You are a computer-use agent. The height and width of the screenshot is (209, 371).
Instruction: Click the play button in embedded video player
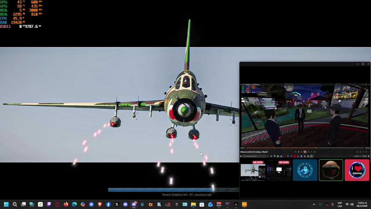point(305,152)
